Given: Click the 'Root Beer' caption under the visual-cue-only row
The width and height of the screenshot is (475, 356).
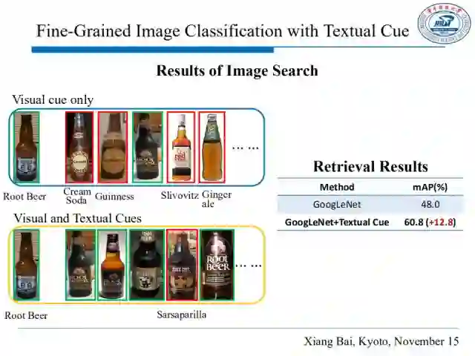Looking at the screenshot, I should point(24,197).
